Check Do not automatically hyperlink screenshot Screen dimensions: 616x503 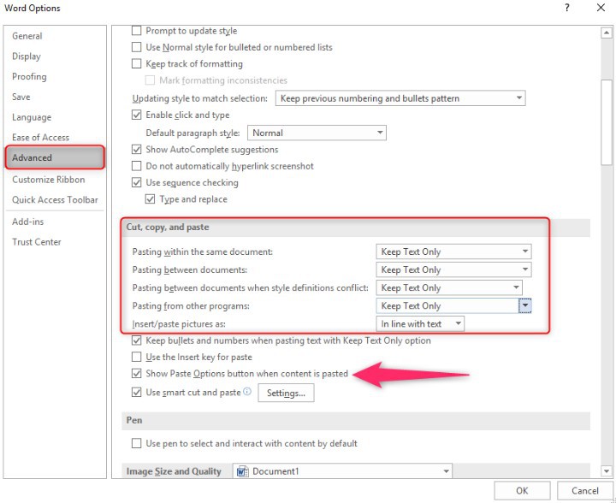coord(136,166)
